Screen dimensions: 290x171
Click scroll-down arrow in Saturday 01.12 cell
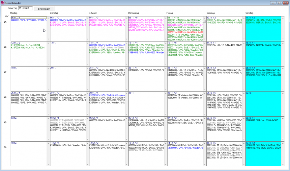pos(244,114)
